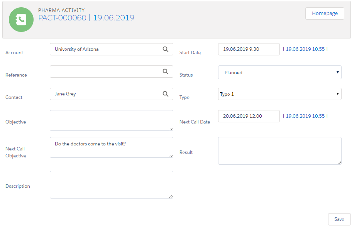
Task: Click the Start Date input field
Action: (x=249, y=49)
